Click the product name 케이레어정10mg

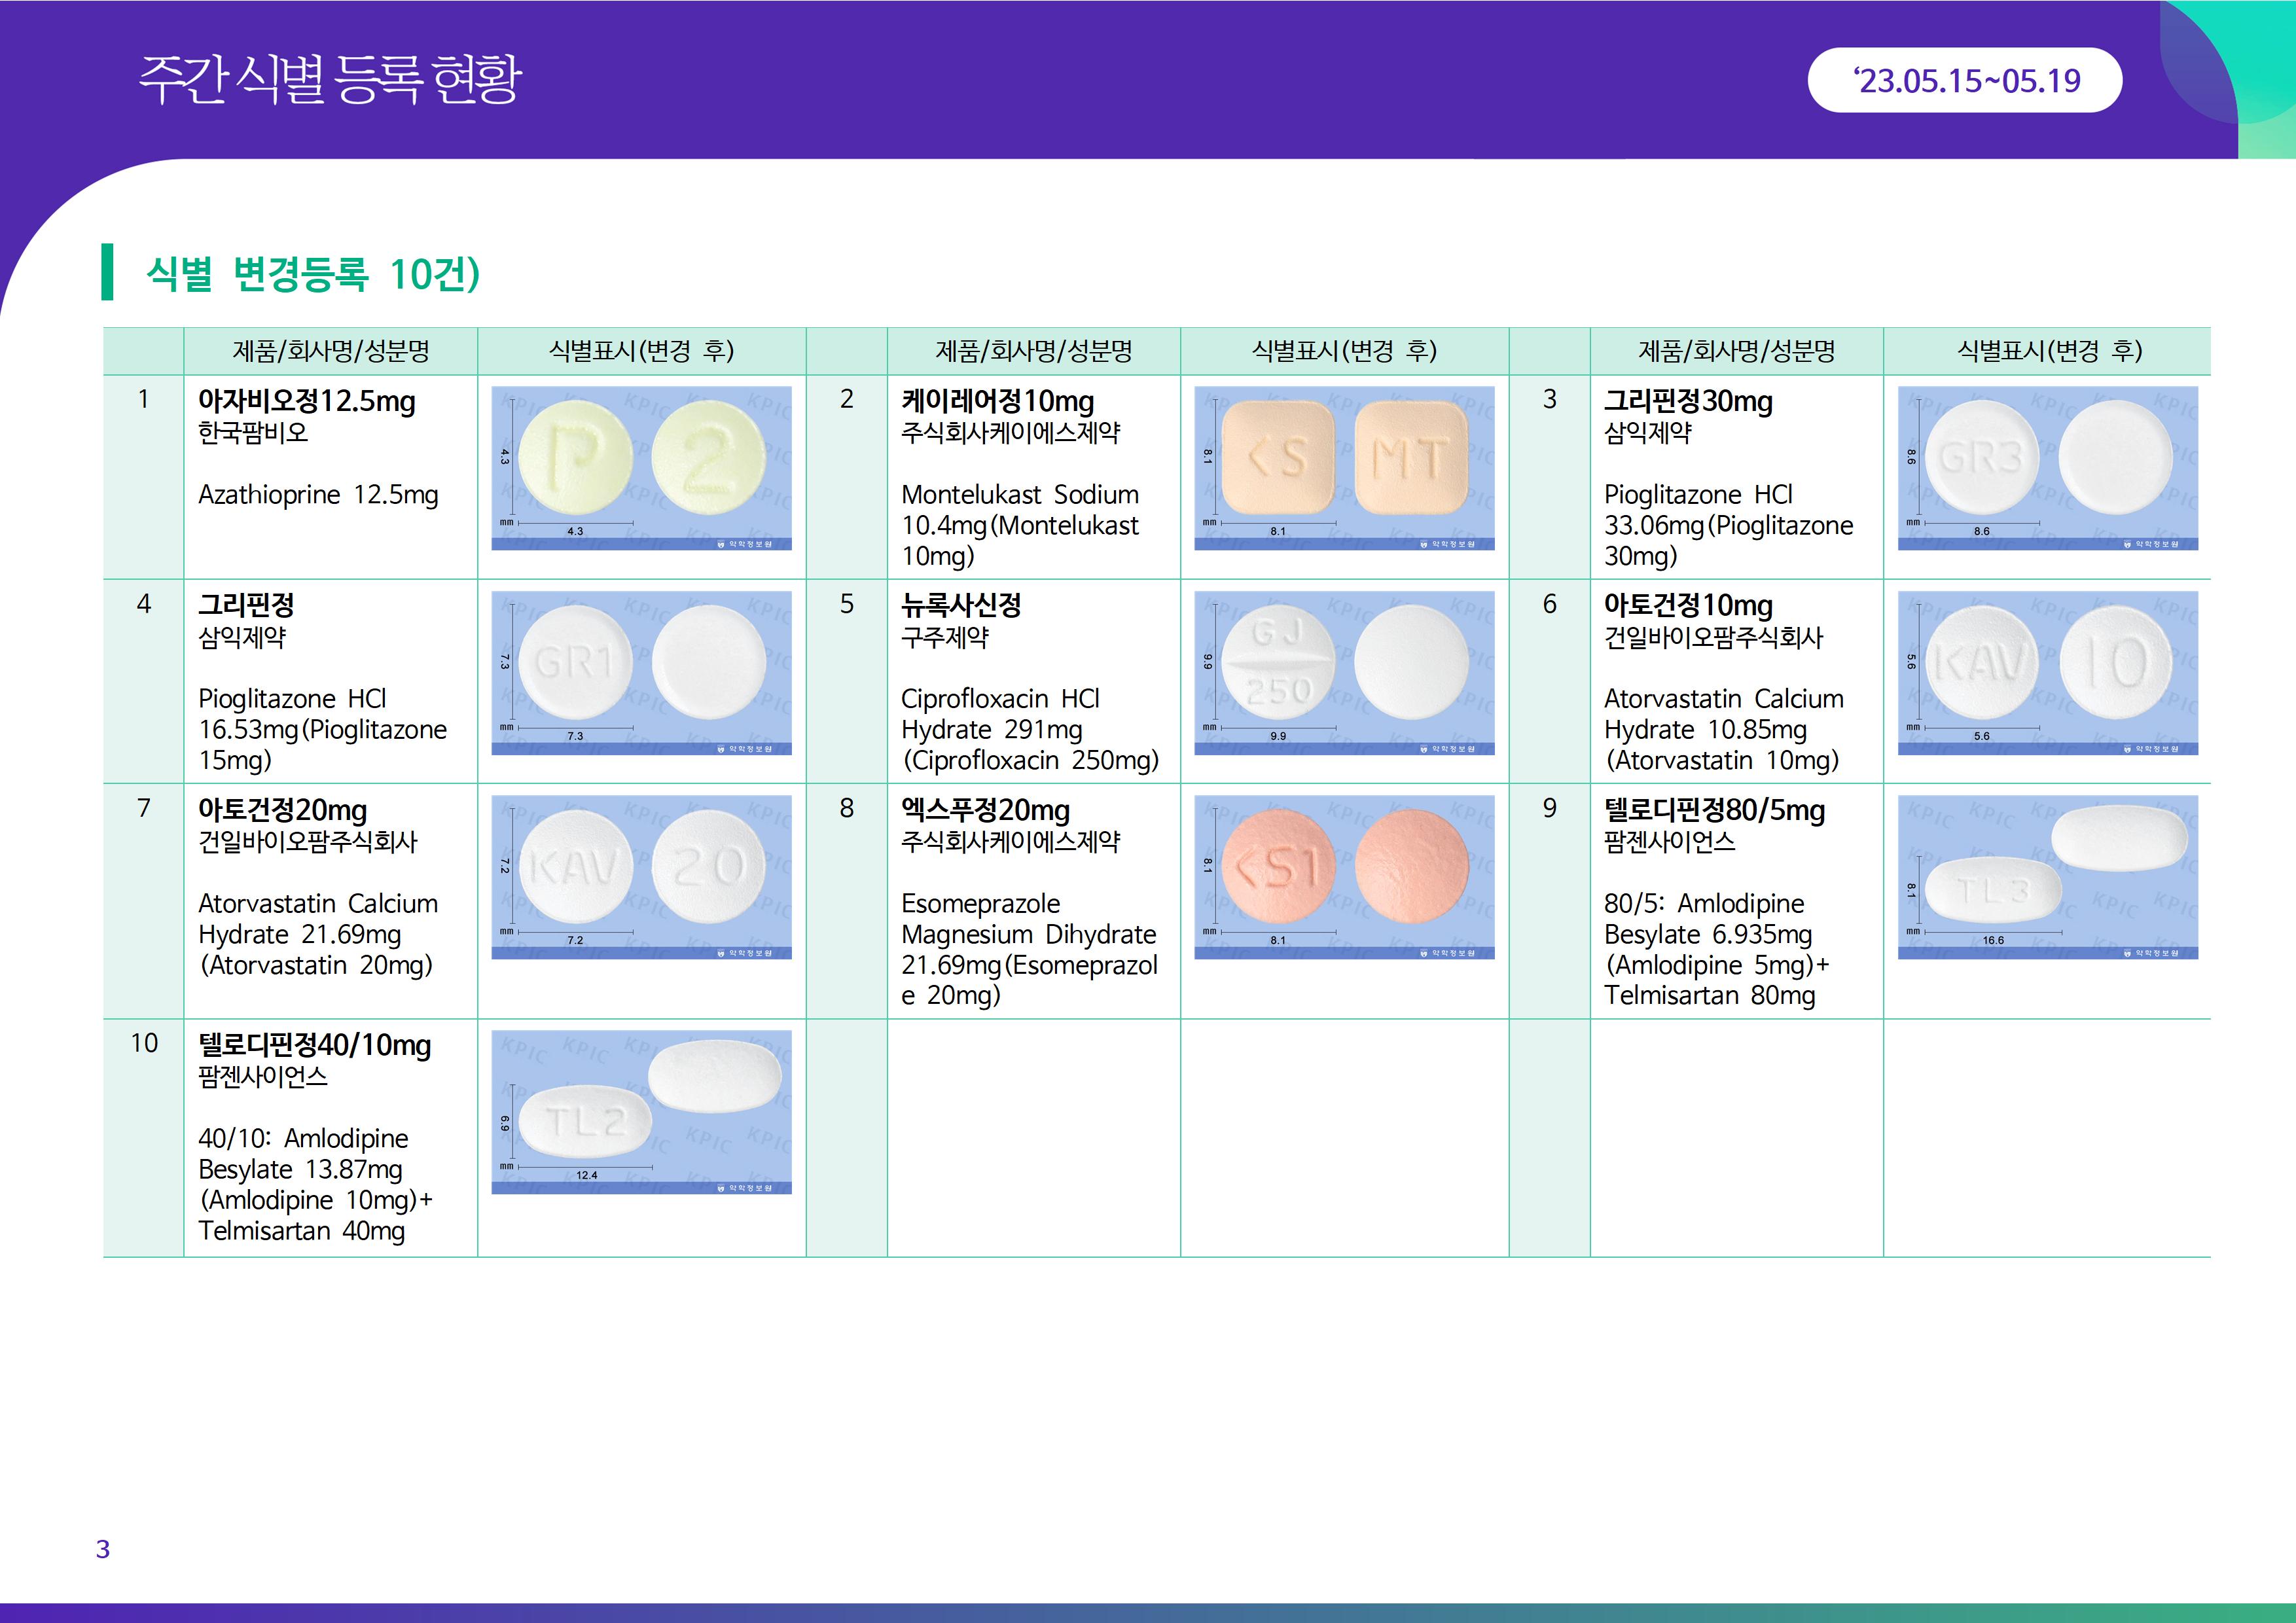997,401
